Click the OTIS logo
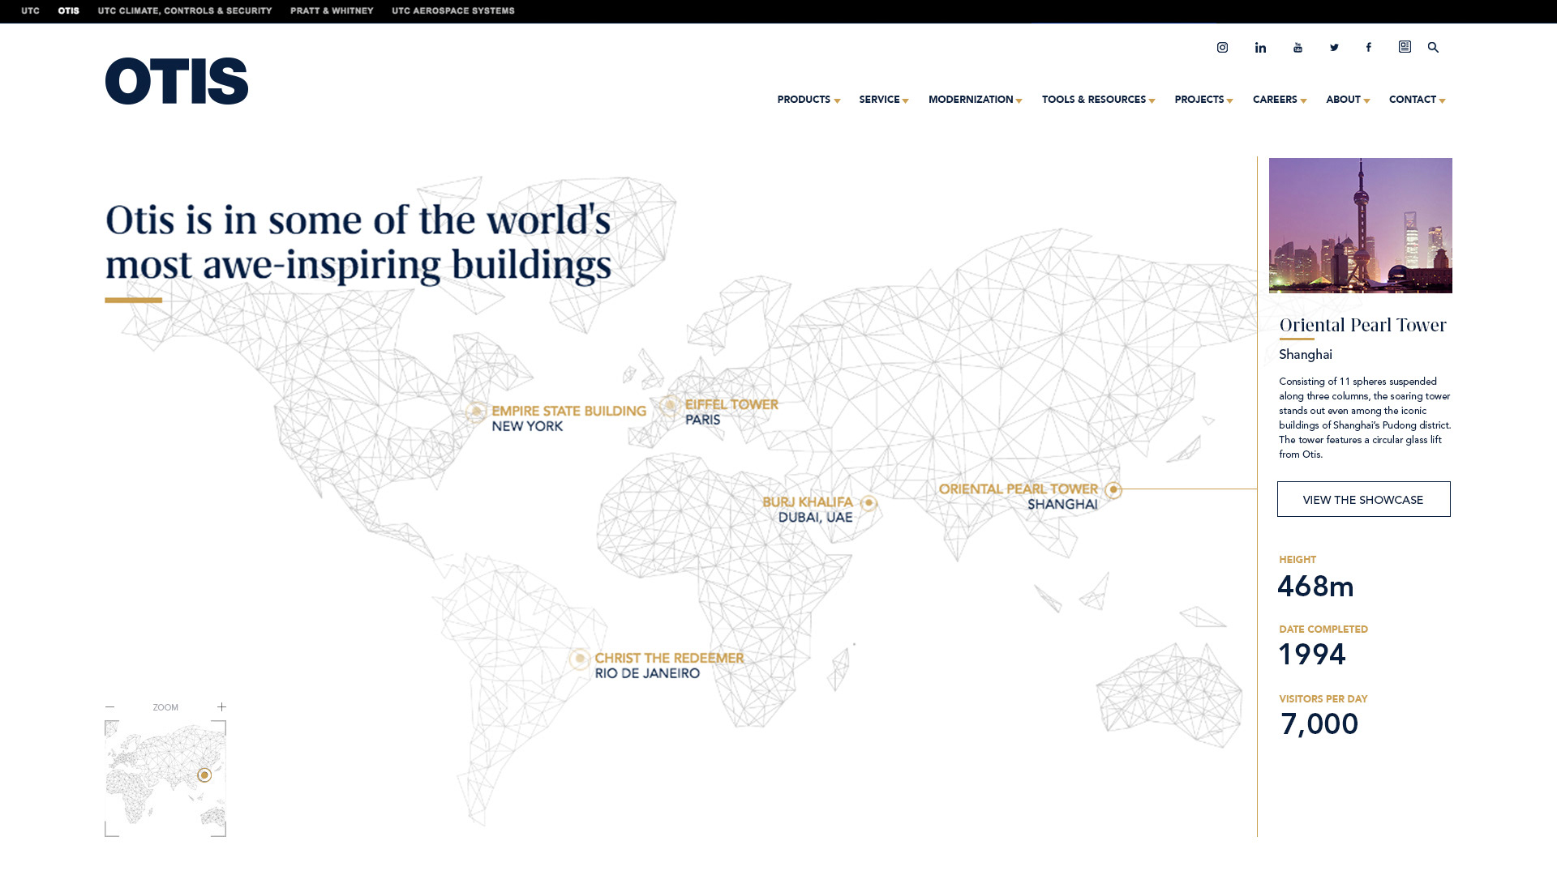The height and width of the screenshot is (875, 1557). [x=177, y=81]
